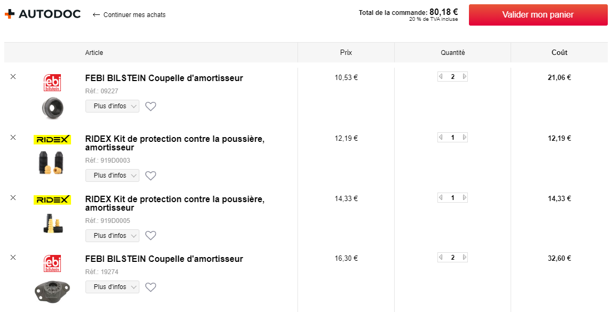611x312 pixels.
Task: Click Valider mon panier button
Action: tap(538, 15)
